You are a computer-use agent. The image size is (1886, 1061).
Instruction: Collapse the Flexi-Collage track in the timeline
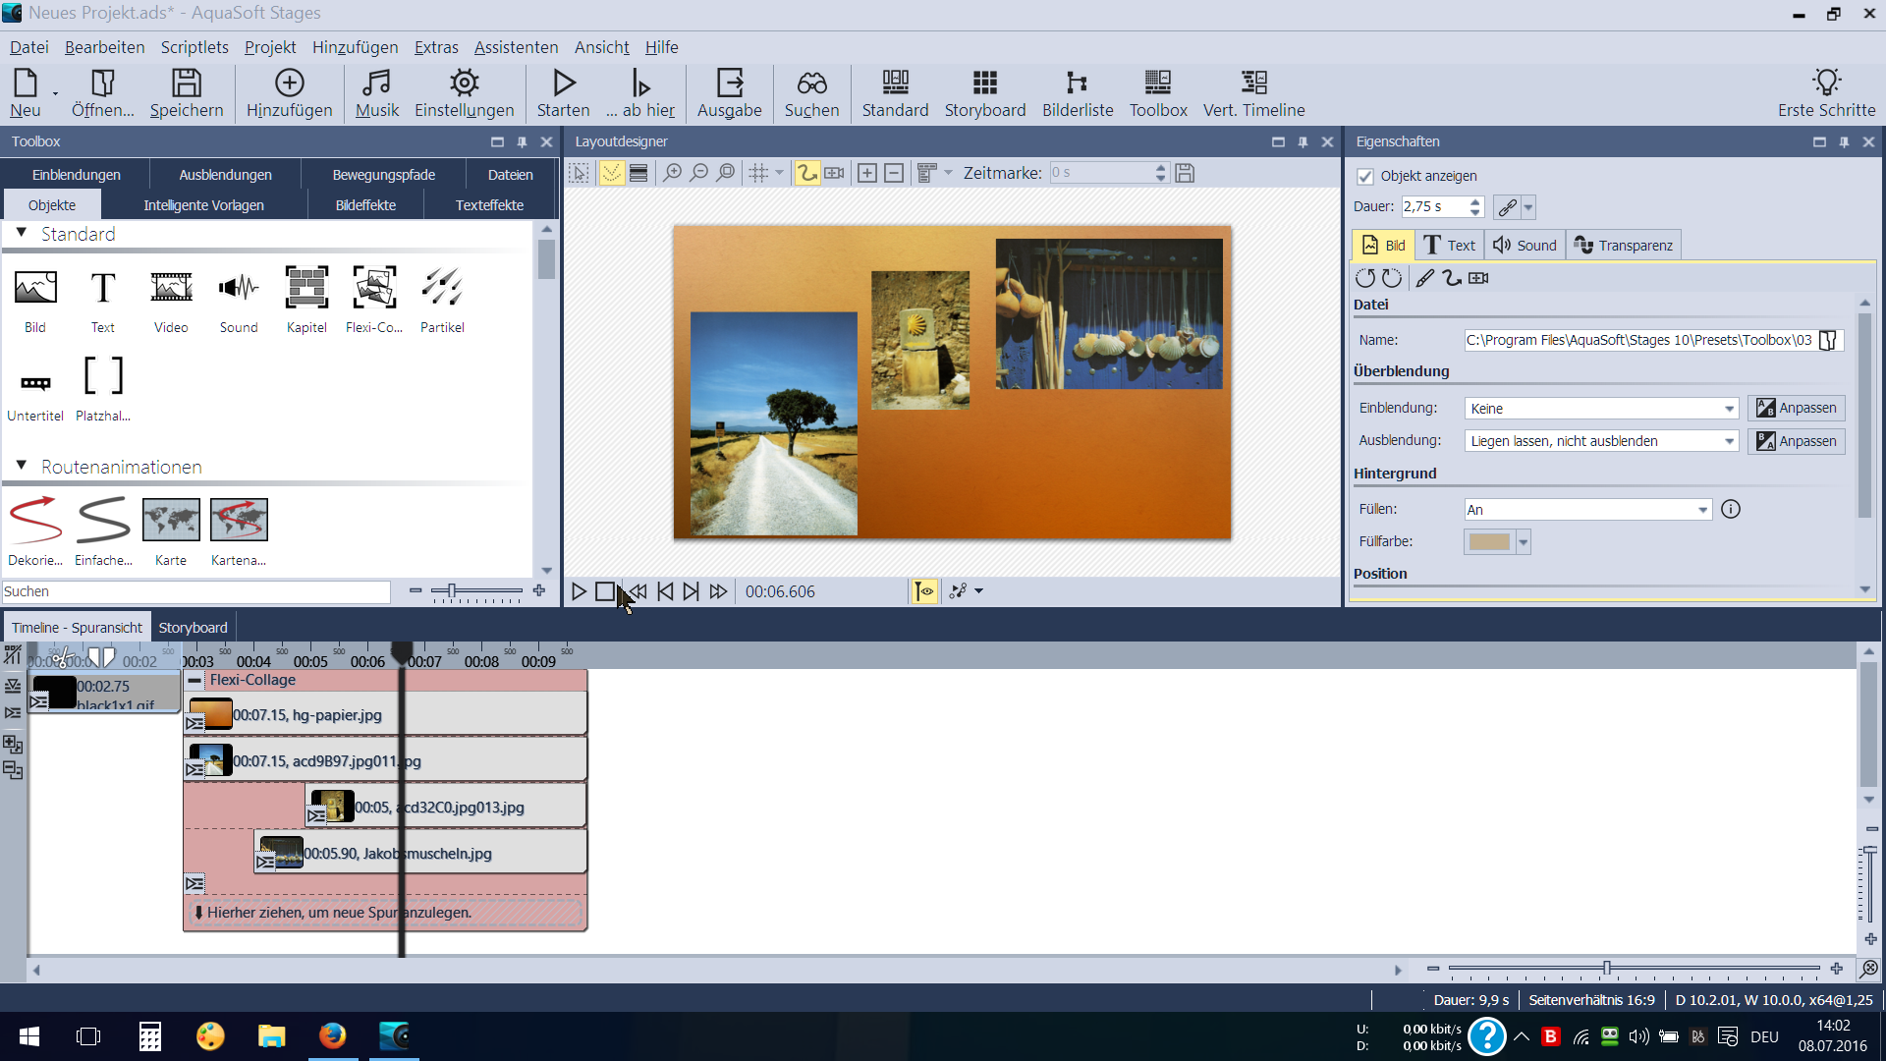pyautogui.click(x=194, y=681)
